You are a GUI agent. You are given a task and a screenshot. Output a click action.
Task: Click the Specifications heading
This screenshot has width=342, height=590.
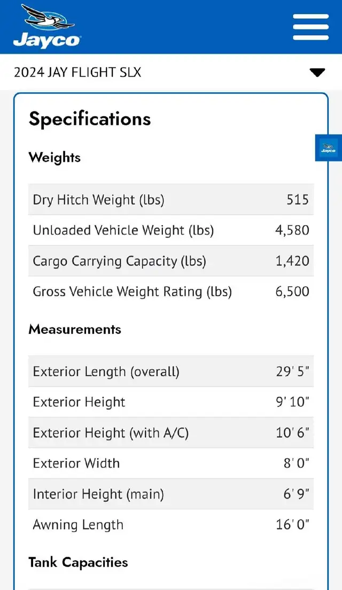90,119
